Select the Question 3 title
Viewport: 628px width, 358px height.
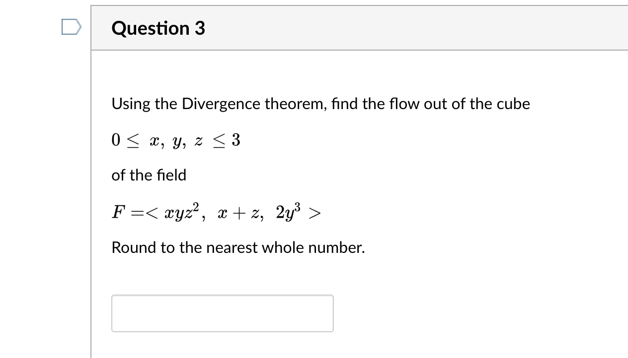158,28
